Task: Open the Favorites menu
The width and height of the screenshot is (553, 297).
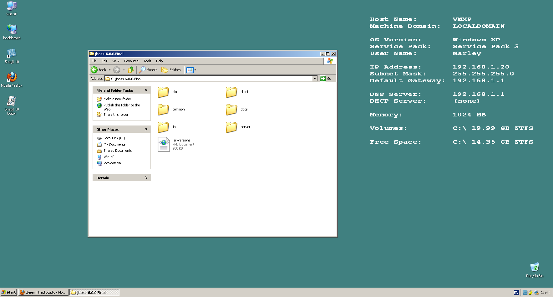Action: tap(131, 61)
